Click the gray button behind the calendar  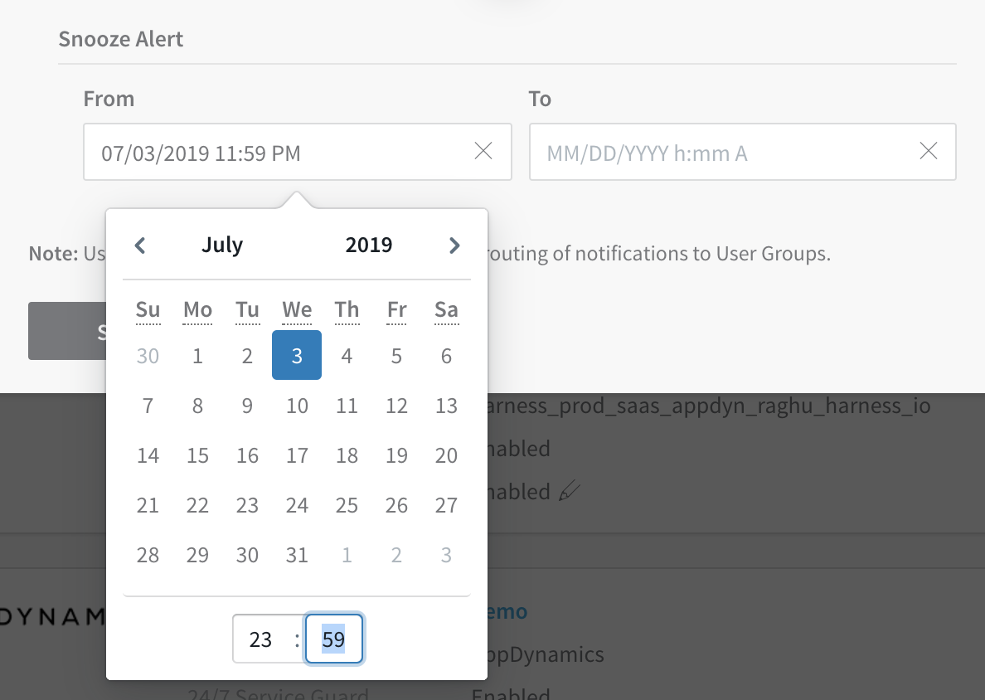pos(67,331)
